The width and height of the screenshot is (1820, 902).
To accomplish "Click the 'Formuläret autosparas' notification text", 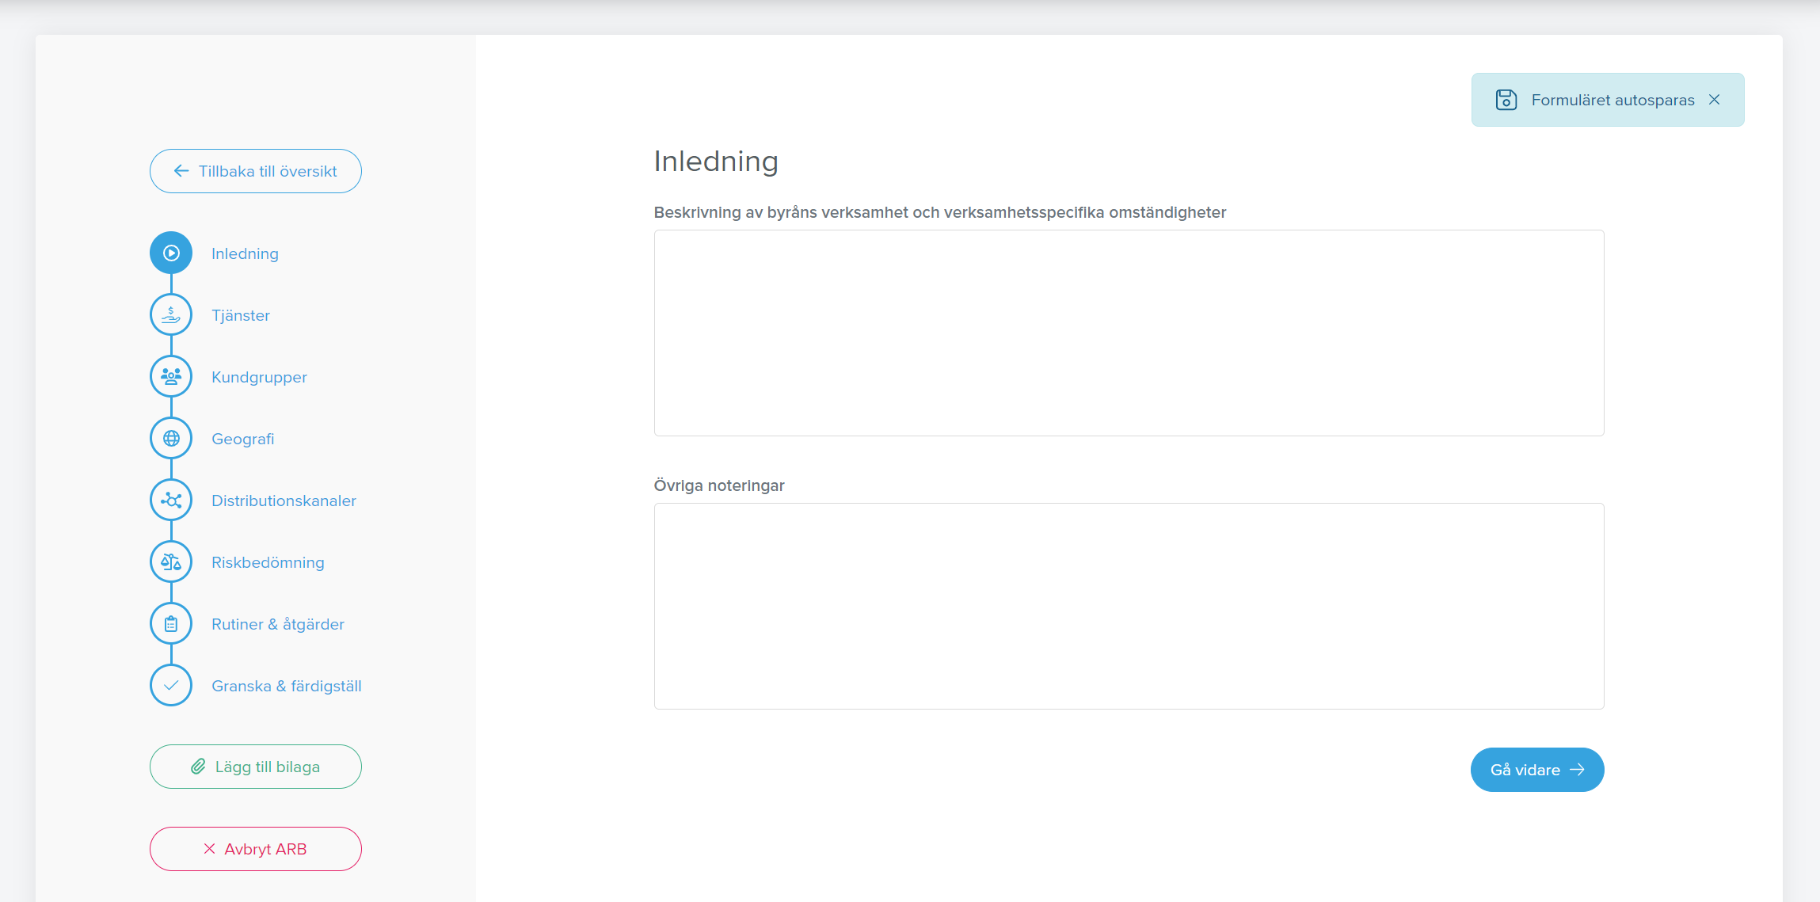I will pyautogui.click(x=1612, y=100).
